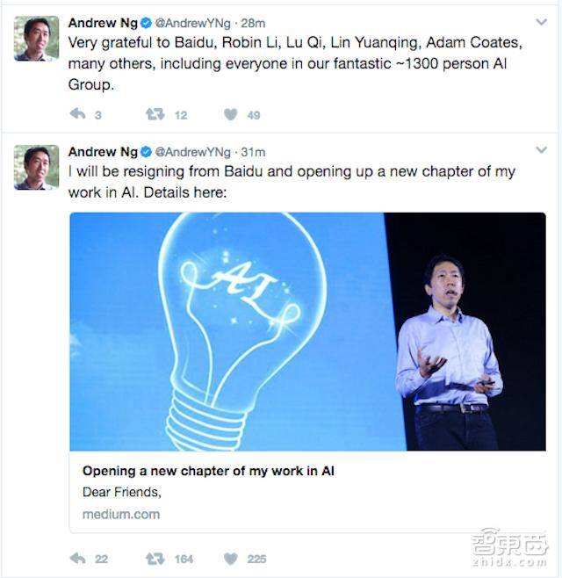Open the dropdown chevron on the 28m tweet
The height and width of the screenshot is (578, 562).
tap(541, 22)
